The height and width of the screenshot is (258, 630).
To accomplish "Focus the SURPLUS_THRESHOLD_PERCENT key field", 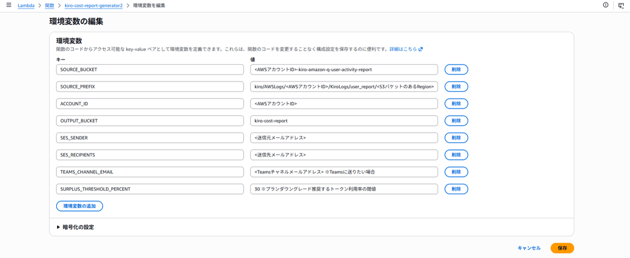I will [150, 189].
